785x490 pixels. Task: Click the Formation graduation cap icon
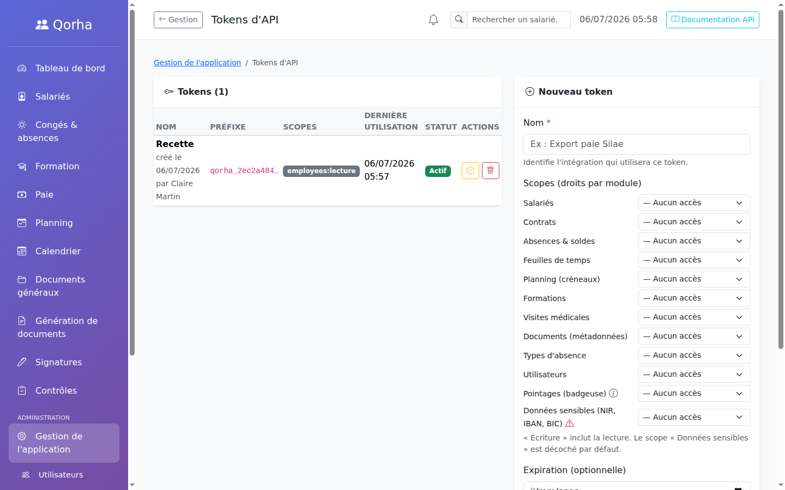(22, 166)
